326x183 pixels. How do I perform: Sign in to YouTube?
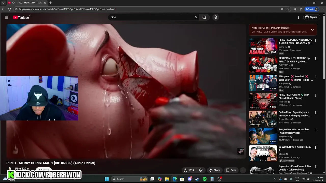[311, 17]
